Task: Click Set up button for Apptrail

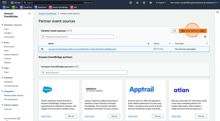Action: [158, 116]
